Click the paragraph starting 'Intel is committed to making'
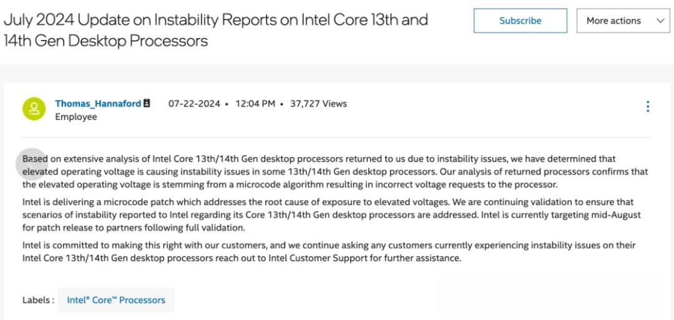 point(329,252)
